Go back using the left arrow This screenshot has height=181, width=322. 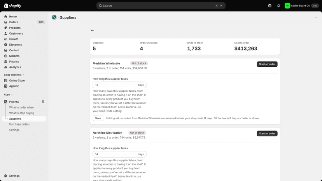pyautogui.click(x=93, y=30)
